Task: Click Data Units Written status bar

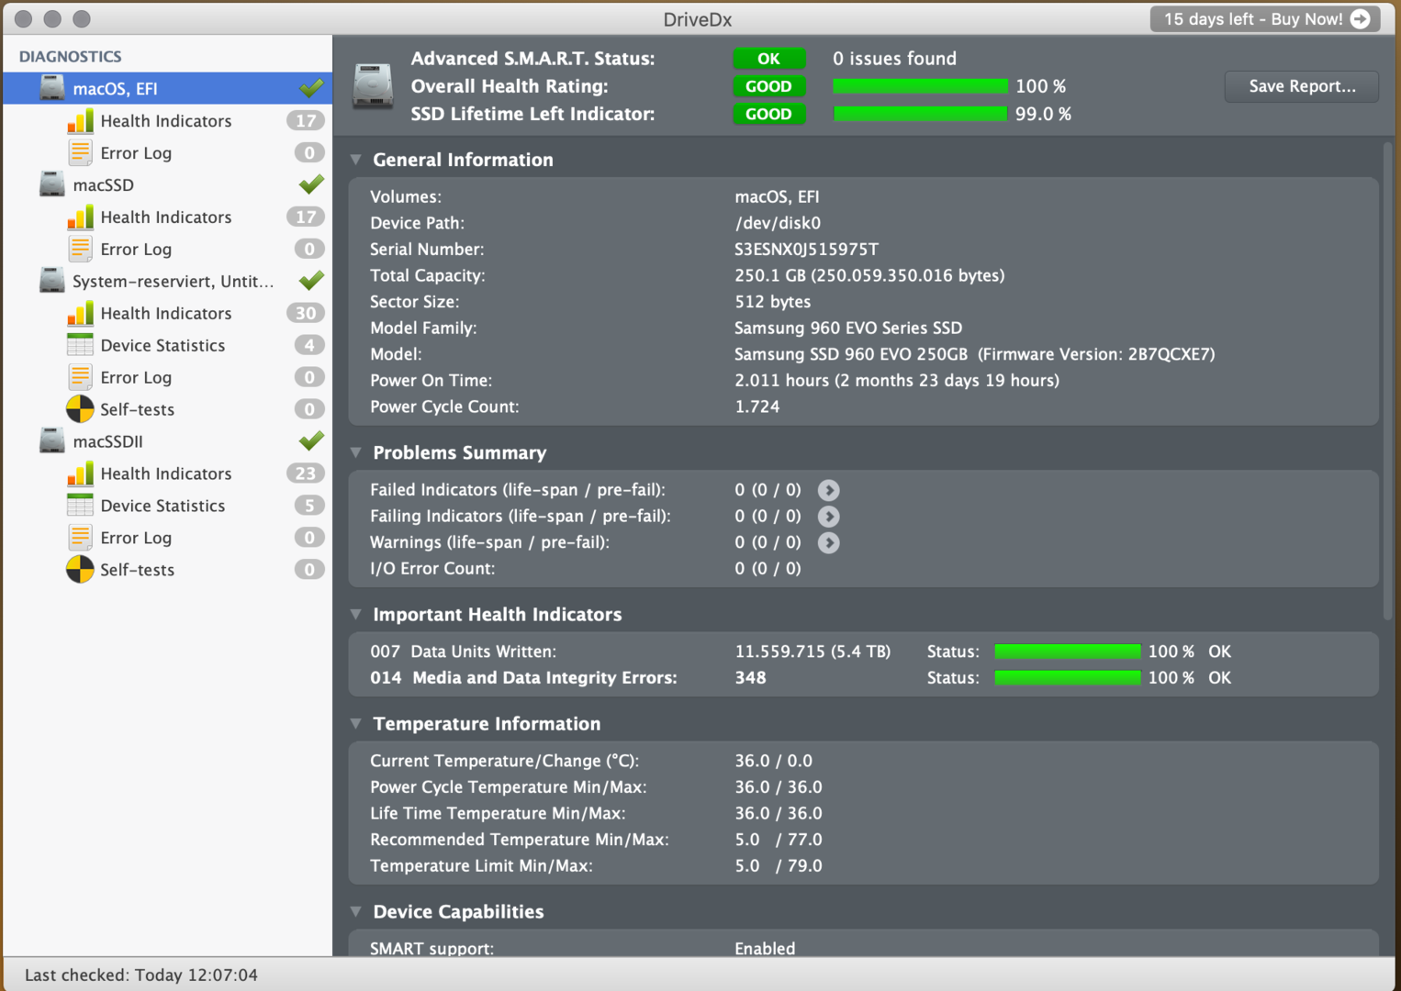Action: click(1068, 651)
